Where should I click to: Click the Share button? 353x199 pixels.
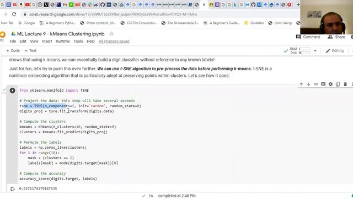click(x=336, y=37)
